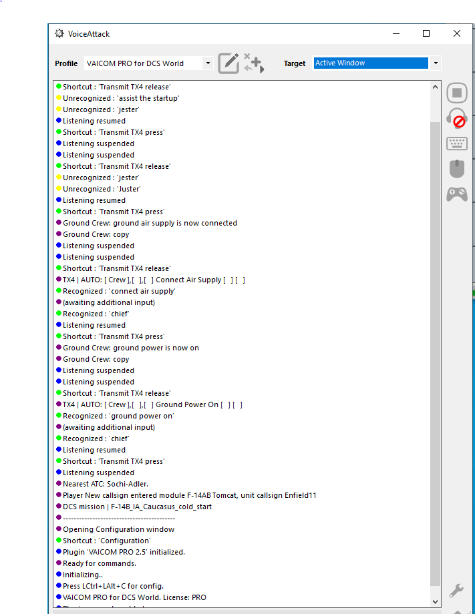Image resolution: width=475 pixels, height=614 pixels.
Task: Select Recognized 'connect air supply' line
Action: [x=116, y=292]
